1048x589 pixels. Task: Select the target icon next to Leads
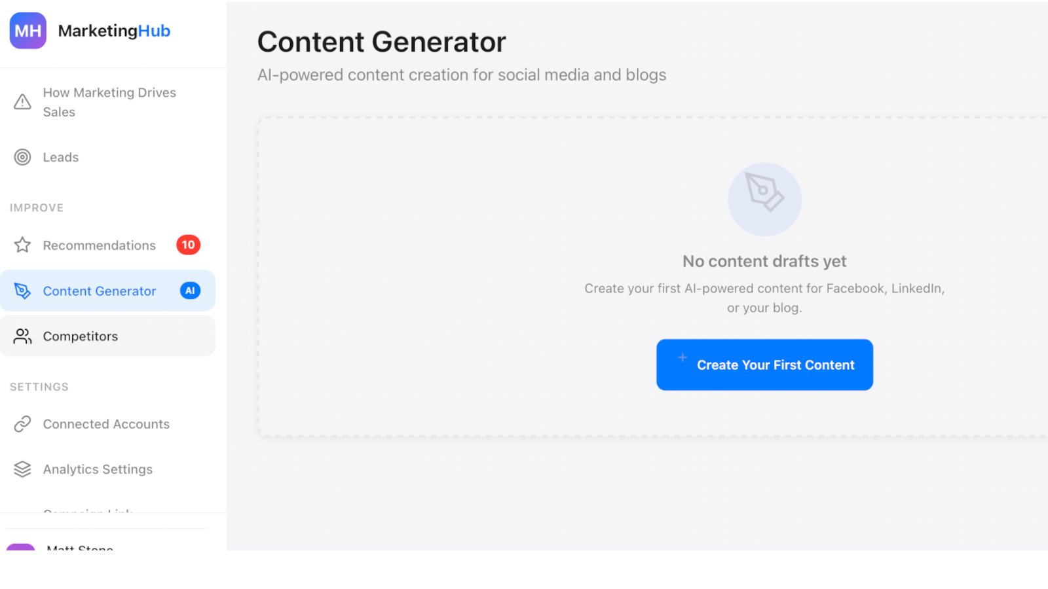tap(22, 157)
